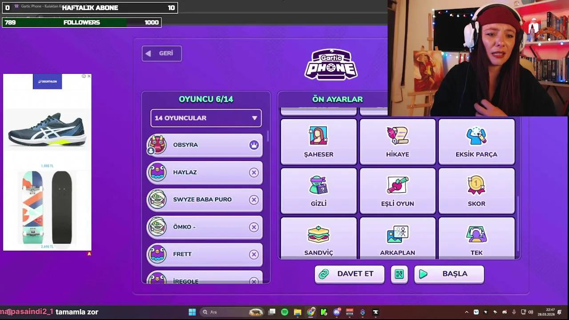Open the 14 OYUNCULAR player count dropdown
Screen dimensions: 569x320
coord(206,118)
